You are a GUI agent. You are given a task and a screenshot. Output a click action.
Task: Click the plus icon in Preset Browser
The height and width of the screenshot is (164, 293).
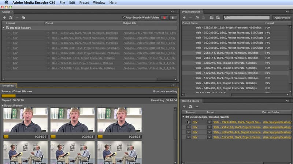[184, 18]
